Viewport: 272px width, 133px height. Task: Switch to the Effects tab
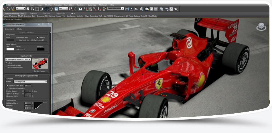(19, 29)
